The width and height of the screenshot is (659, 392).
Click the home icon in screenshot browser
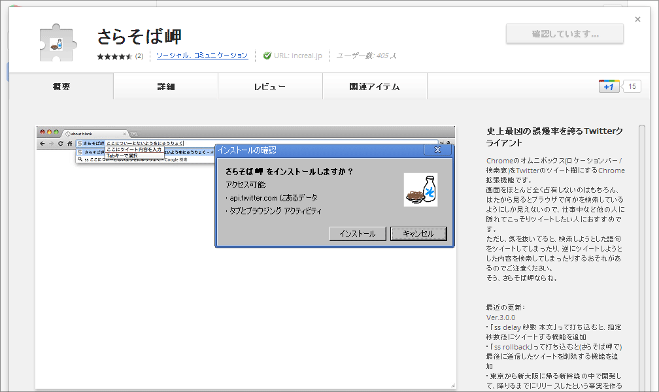70,143
